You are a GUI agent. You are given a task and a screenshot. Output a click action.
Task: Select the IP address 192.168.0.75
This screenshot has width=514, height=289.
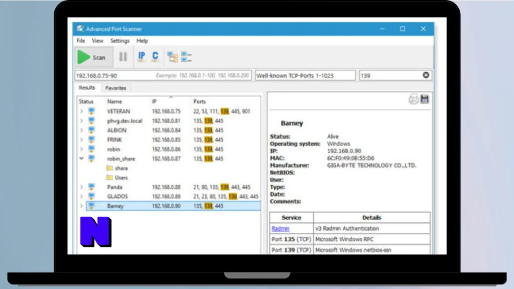pos(166,111)
